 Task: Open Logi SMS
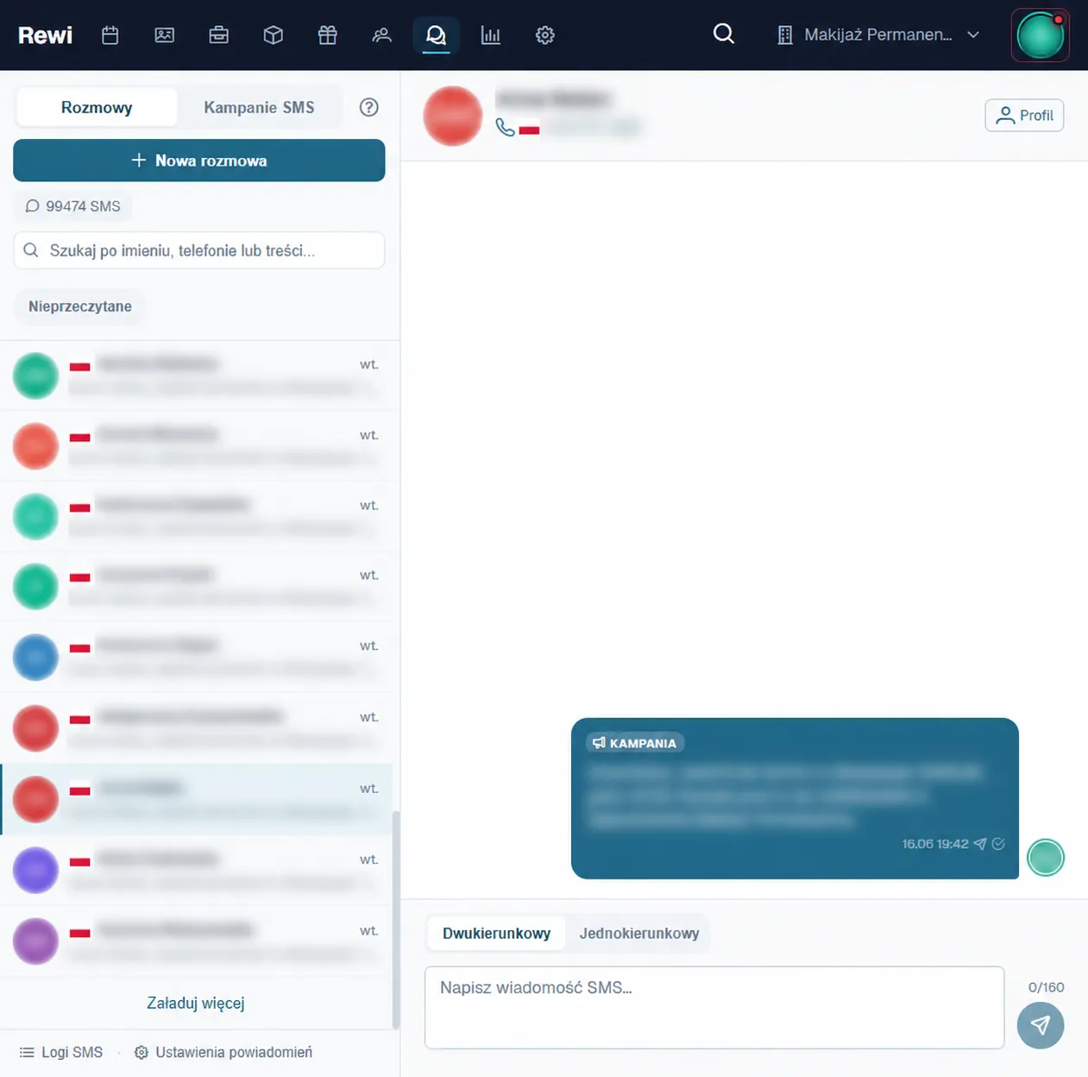tap(61, 1053)
